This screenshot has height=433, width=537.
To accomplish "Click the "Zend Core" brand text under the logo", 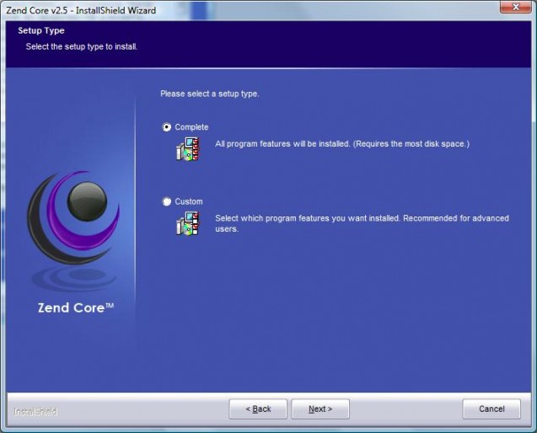I will point(76,307).
